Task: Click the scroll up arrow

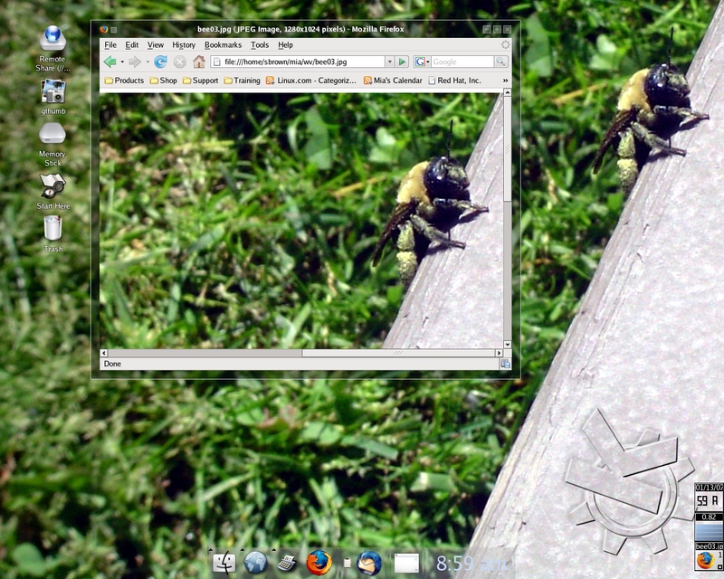Action: click(x=508, y=93)
